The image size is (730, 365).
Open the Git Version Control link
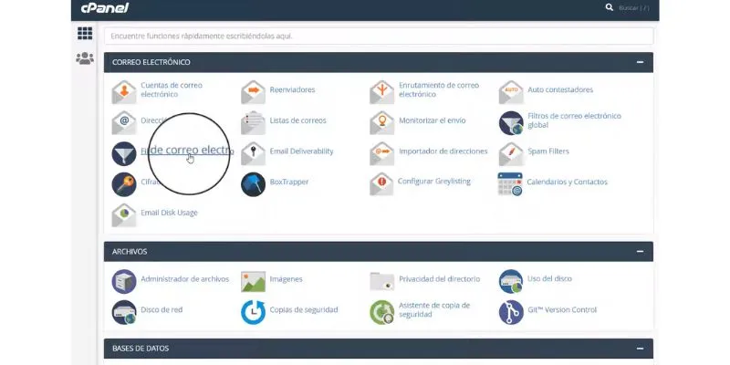coord(562,309)
